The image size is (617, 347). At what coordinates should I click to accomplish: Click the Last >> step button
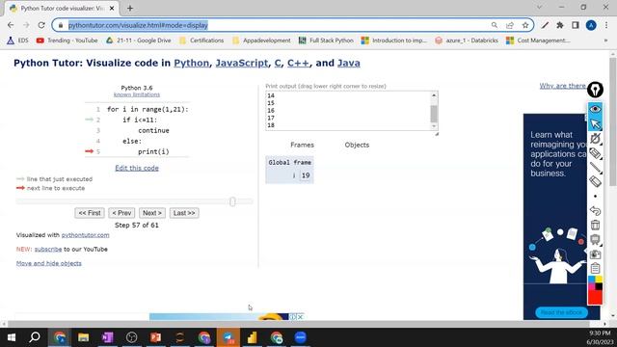(x=184, y=213)
